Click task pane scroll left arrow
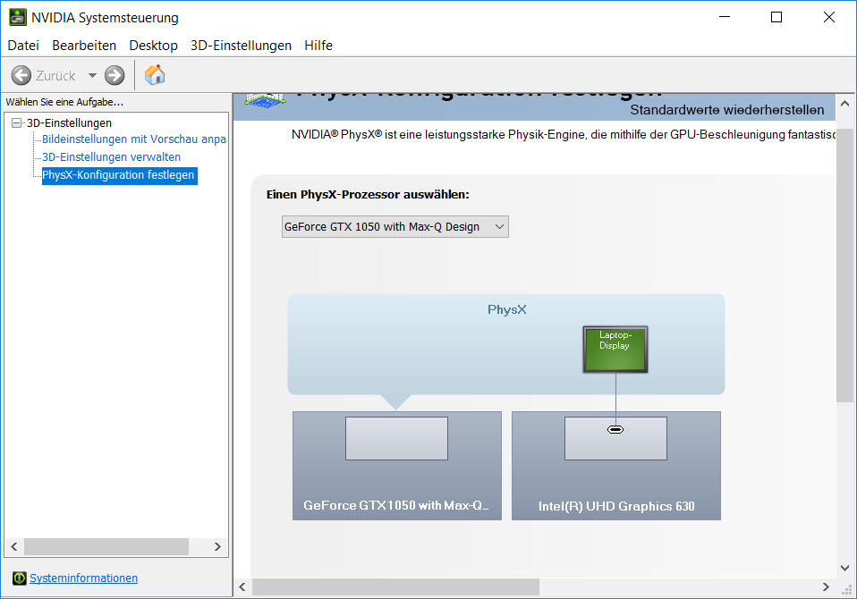Image resolution: width=857 pixels, height=599 pixels. [x=14, y=546]
